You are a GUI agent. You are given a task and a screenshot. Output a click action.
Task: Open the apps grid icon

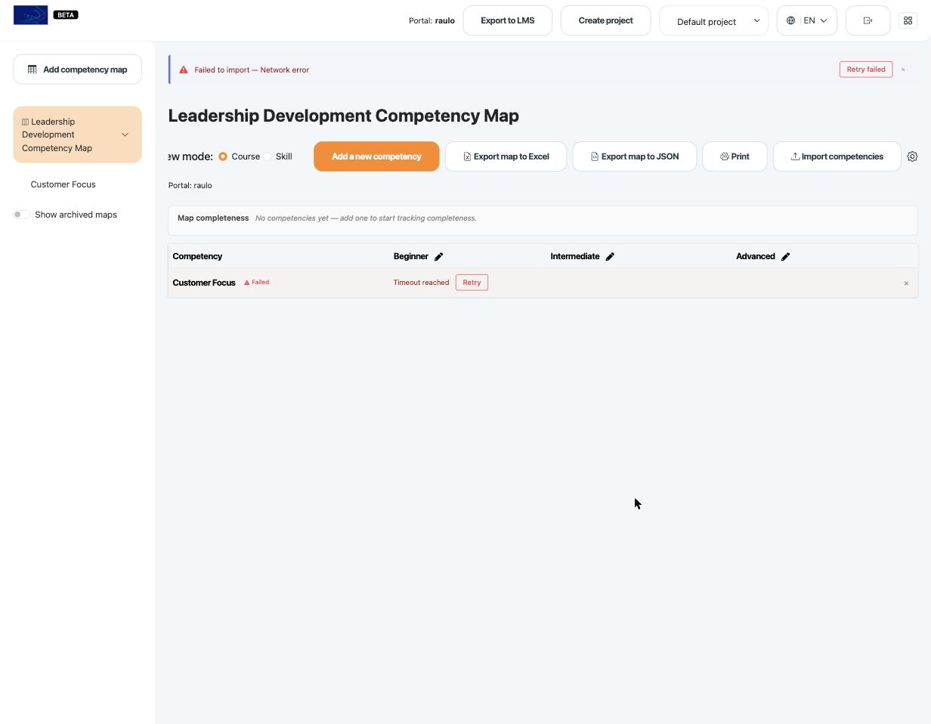coord(908,20)
